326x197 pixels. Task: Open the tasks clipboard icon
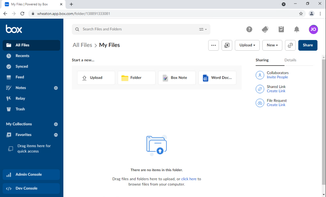pos(281,29)
